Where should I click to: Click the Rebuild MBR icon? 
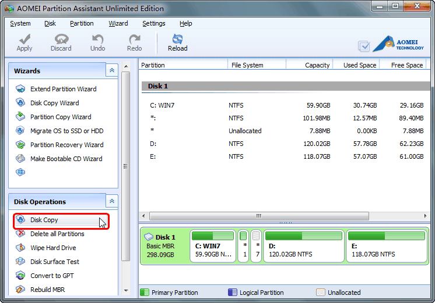pos(20,290)
